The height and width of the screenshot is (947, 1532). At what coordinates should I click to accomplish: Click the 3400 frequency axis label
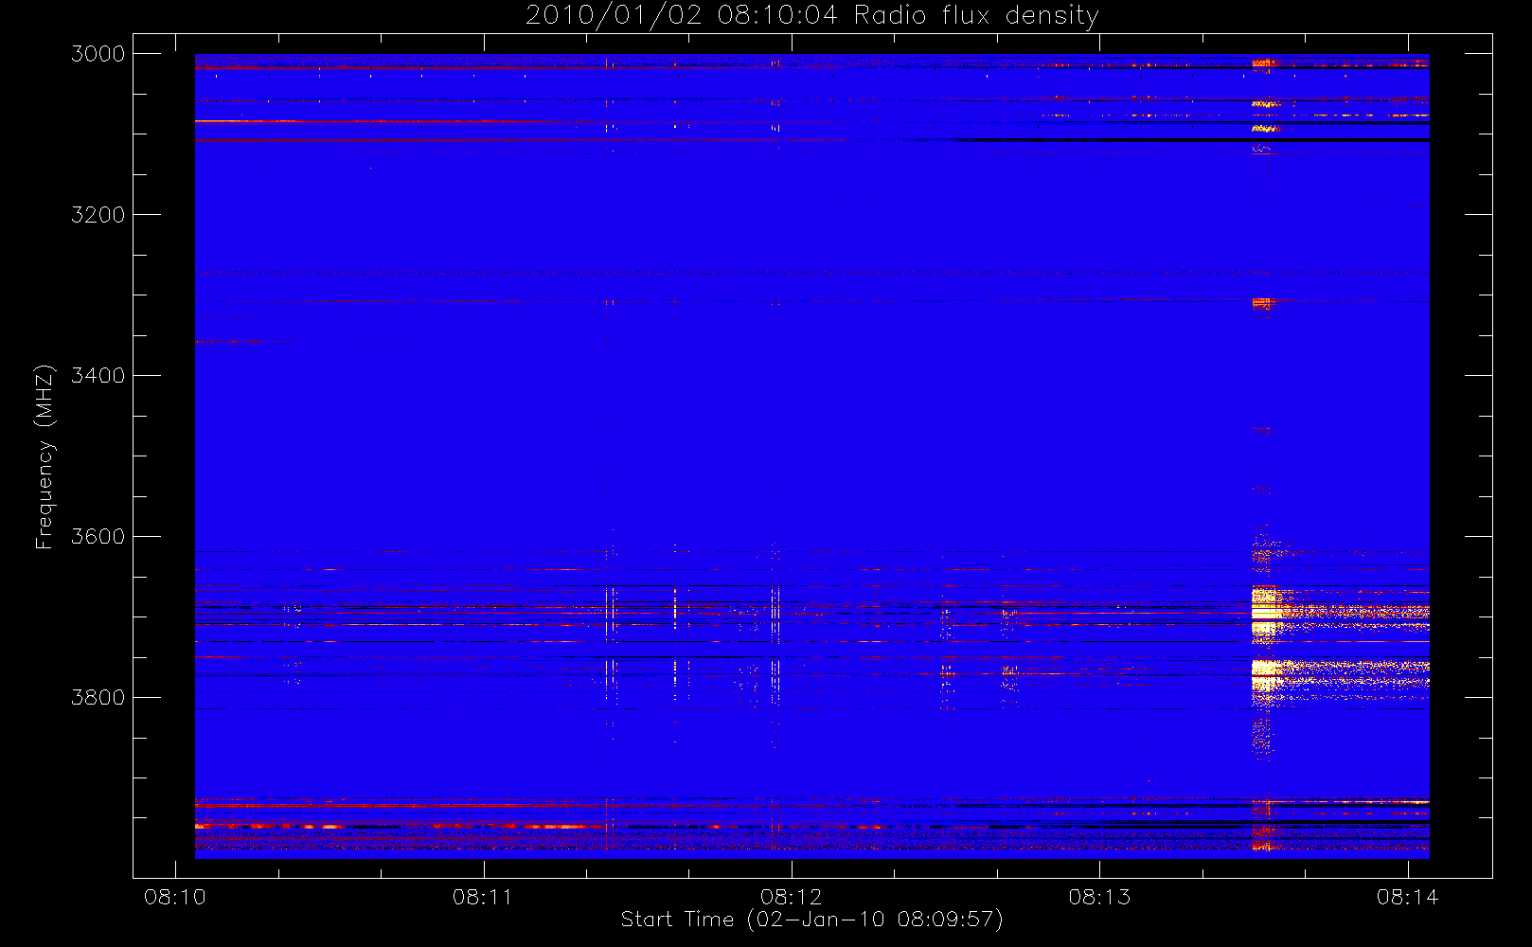pyautogui.click(x=98, y=376)
